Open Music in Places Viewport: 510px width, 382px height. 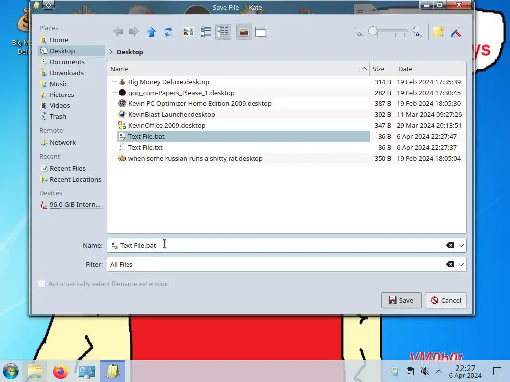coord(71,84)
